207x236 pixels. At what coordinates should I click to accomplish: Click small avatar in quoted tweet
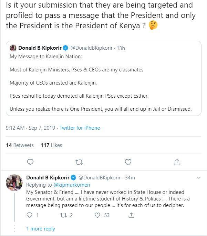pos(13,48)
